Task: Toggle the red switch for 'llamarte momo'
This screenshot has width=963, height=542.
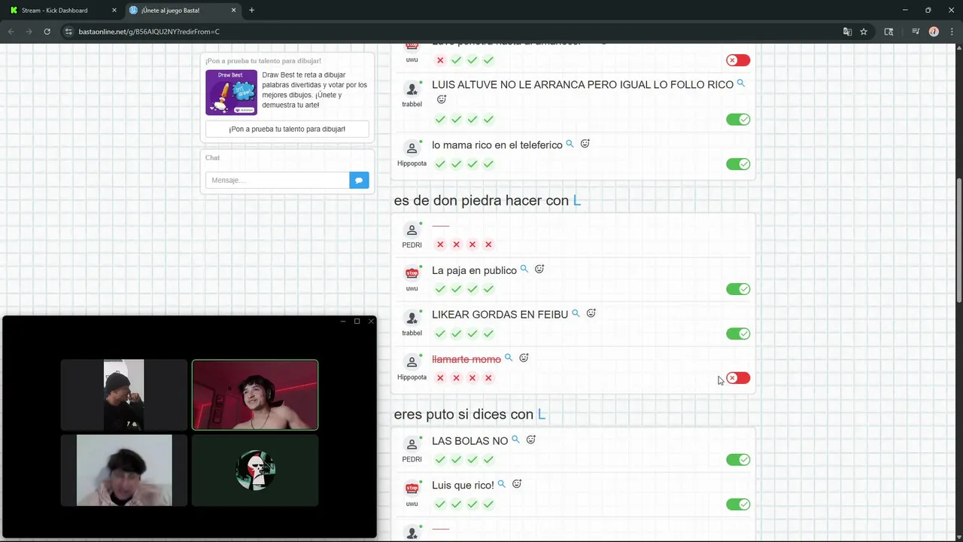Action: coord(738,378)
